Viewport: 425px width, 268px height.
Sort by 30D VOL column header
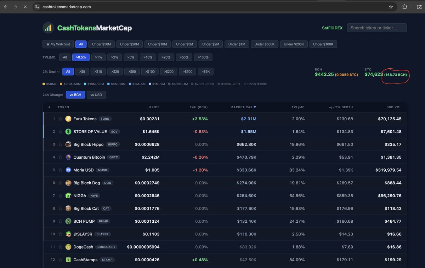393,107
